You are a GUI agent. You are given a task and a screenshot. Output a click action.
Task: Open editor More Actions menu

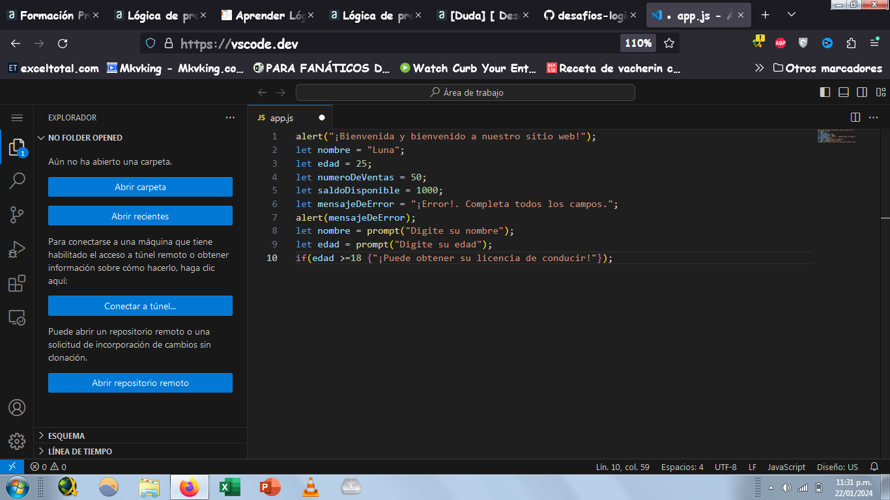(x=874, y=117)
